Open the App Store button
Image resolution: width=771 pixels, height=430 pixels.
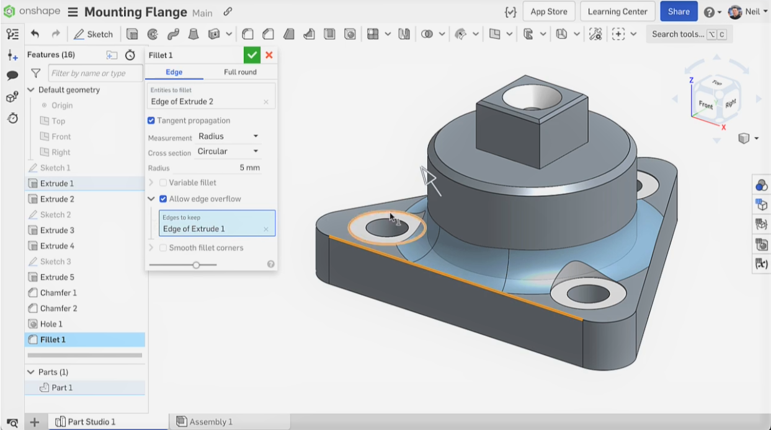[x=549, y=11]
